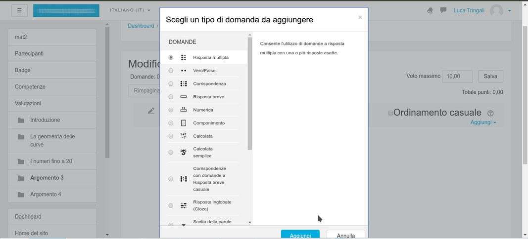
Task: Click the question list scrollbar thumb
Action: pyautogui.click(x=250, y=93)
